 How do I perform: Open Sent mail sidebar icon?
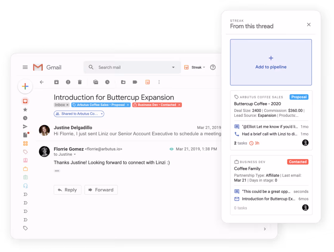25,126
